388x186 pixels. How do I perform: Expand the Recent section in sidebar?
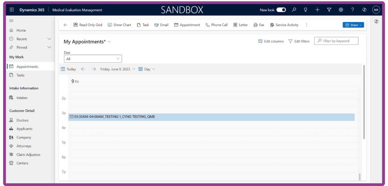[49, 39]
